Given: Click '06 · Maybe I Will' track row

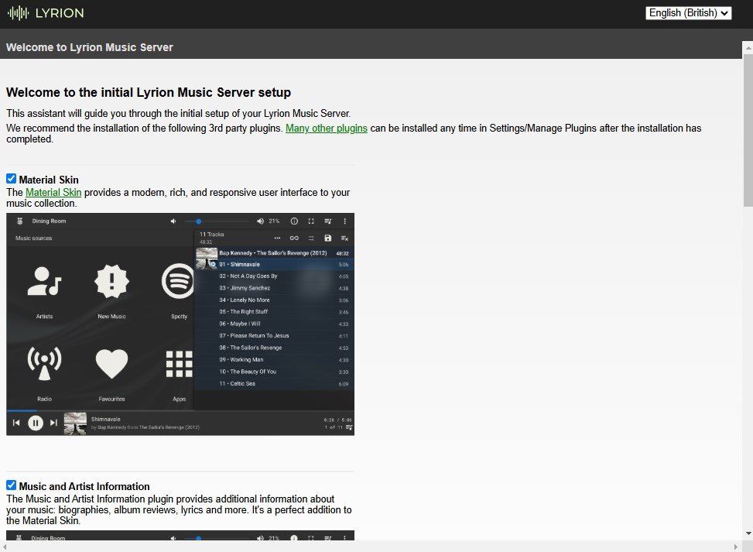Looking at the screenshot, I should coord(274,324).
